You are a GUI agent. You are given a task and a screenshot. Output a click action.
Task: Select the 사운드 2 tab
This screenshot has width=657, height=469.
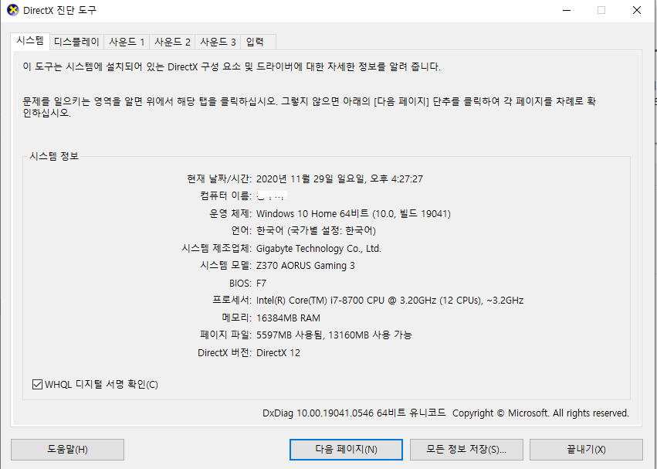172,42
